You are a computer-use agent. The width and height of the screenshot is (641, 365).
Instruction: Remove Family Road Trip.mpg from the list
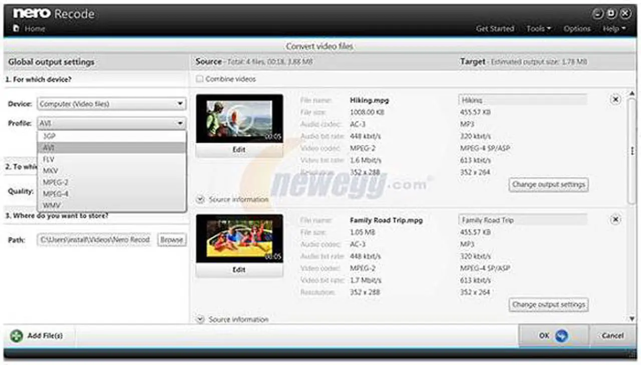[x=615, y=219]
